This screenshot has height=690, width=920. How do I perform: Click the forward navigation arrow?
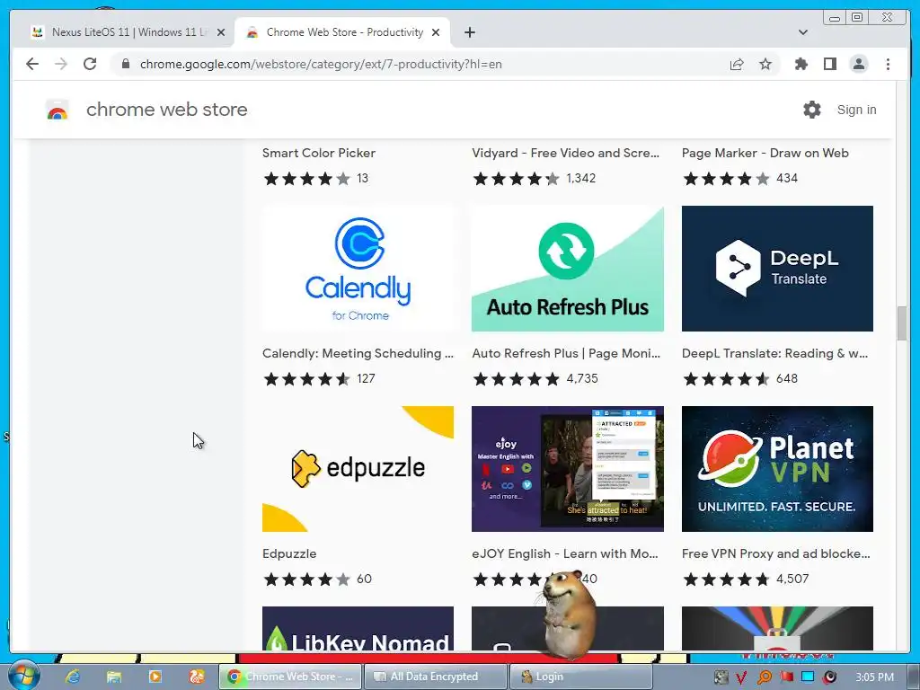(x=61, y=64)
